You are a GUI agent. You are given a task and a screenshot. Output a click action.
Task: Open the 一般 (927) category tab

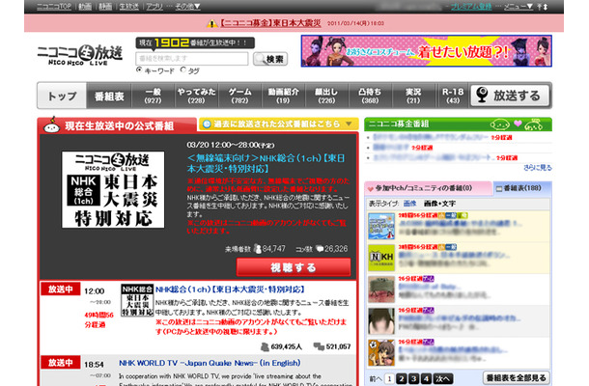[153, 96]
